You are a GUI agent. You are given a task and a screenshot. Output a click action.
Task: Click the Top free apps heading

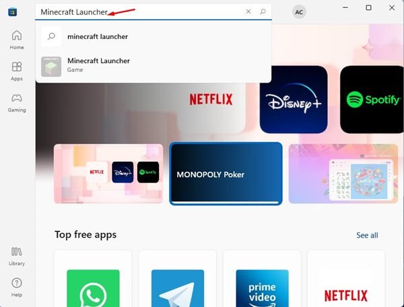[x=86, y=234]
